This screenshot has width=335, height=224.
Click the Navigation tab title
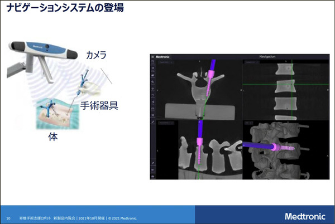(x=272, y=56)
